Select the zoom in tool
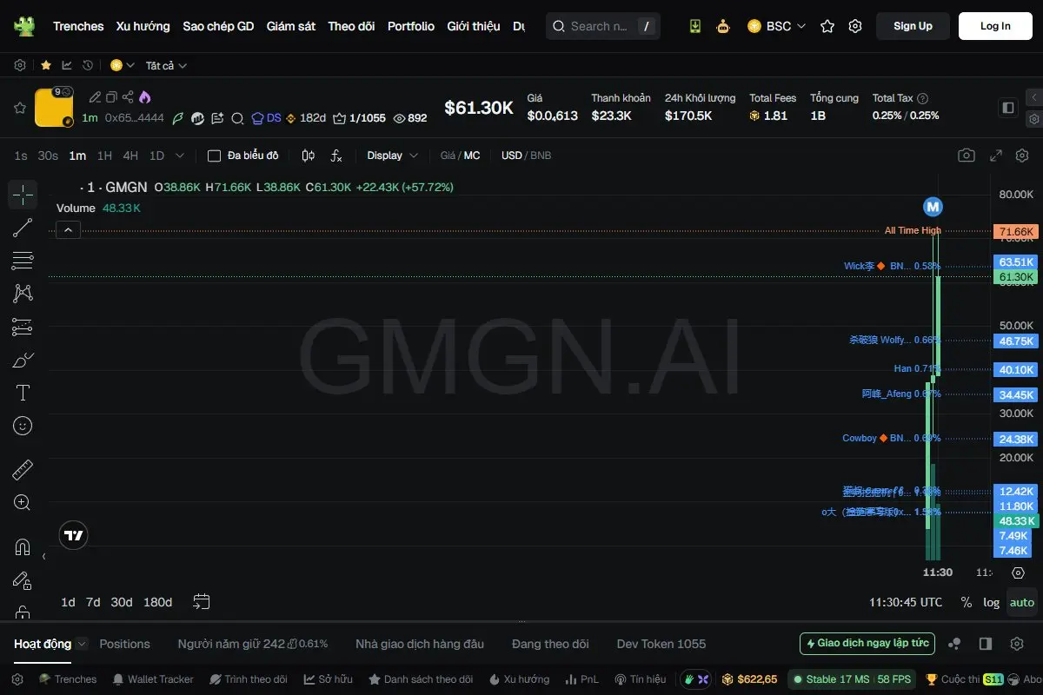 23,502
